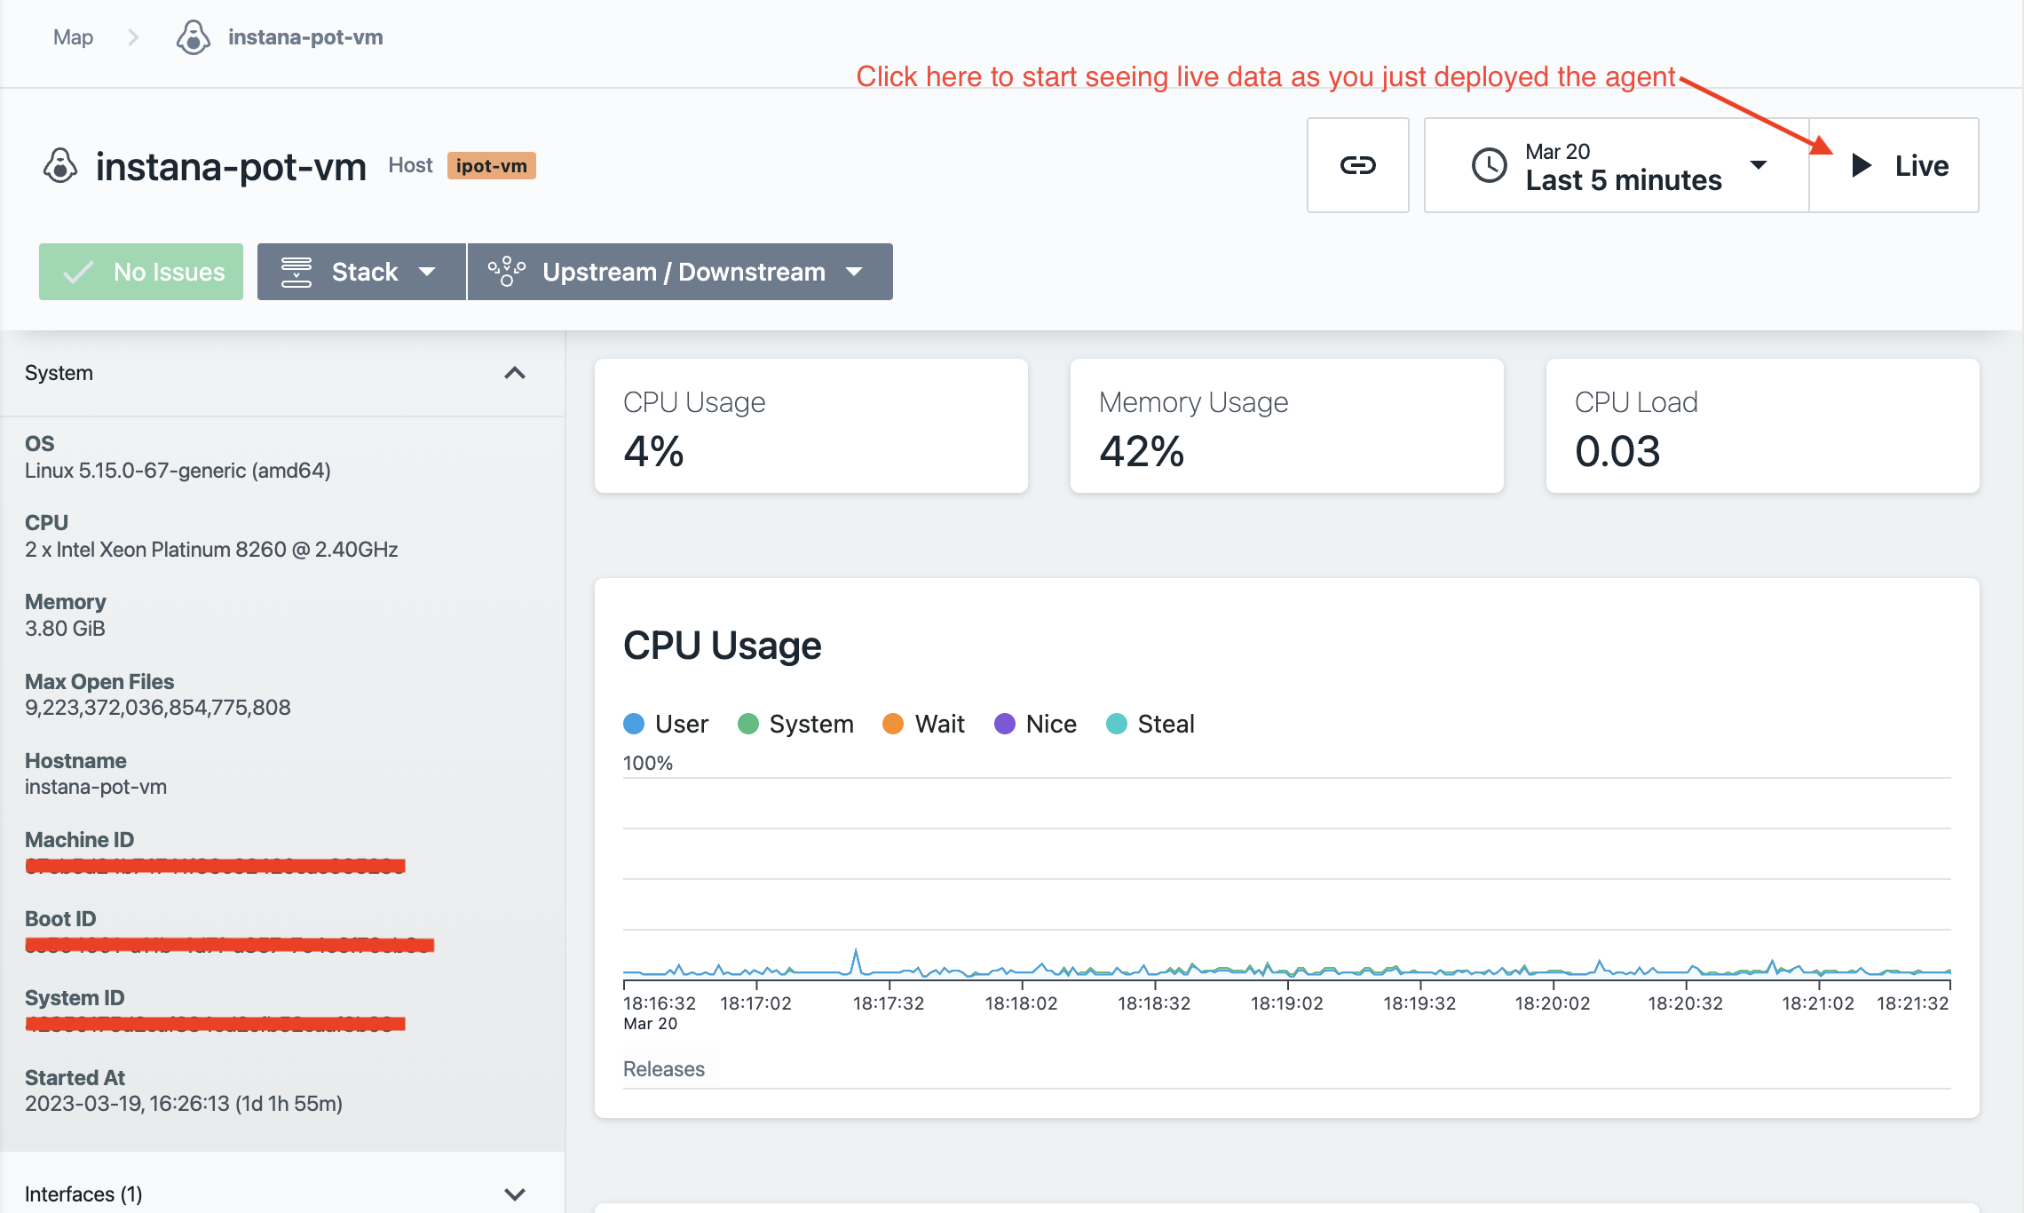Image resolution: width=2024 pixels, height=1213 pixels.
Task: Click the Memory Usage 42% card
Action: [x=1287, y=426]
